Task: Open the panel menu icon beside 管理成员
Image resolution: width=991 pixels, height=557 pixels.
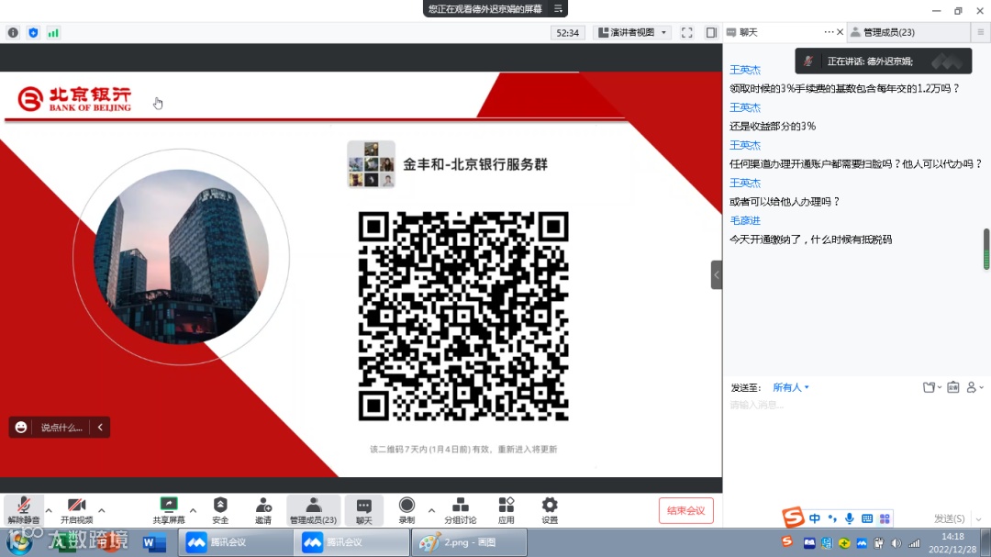Action: click(980, 32)
